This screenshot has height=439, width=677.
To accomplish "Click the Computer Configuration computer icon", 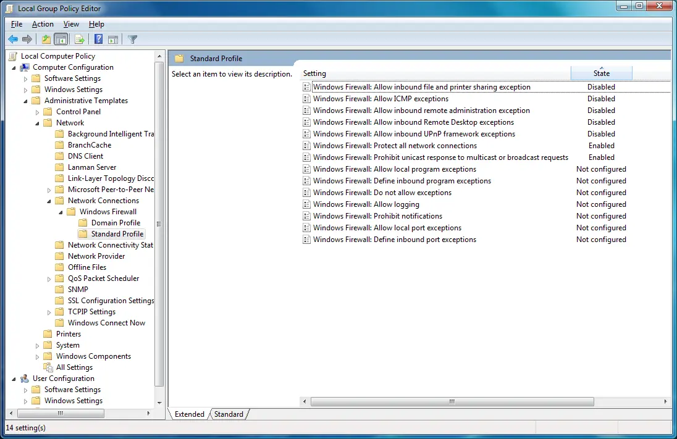I will tap(25, 67).
